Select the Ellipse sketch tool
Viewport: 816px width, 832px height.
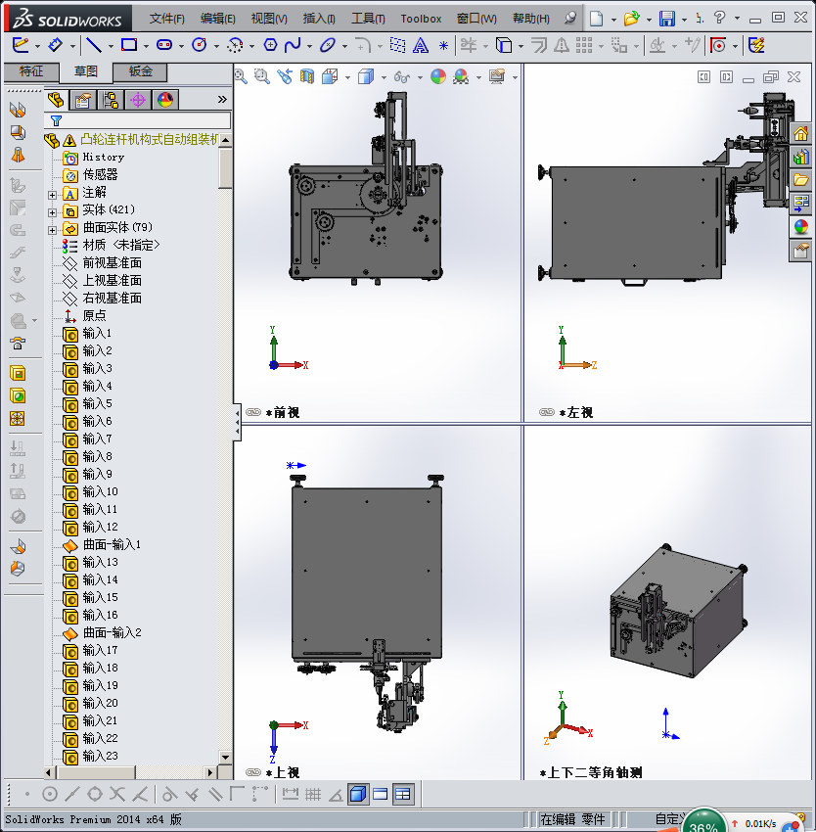point(328,45)
